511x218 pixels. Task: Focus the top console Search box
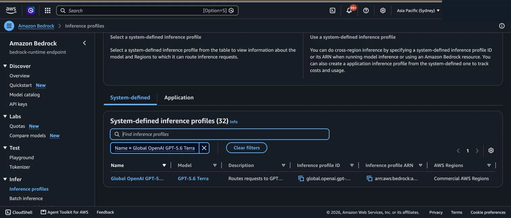pos(147,10)
